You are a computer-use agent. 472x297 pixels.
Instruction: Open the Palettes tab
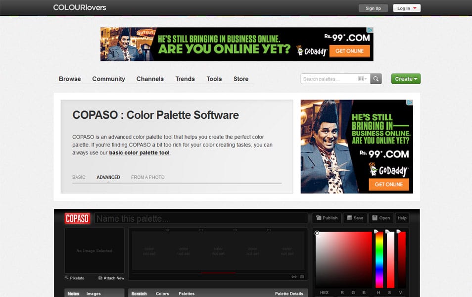pyautogui.click(x=187, y=294)
